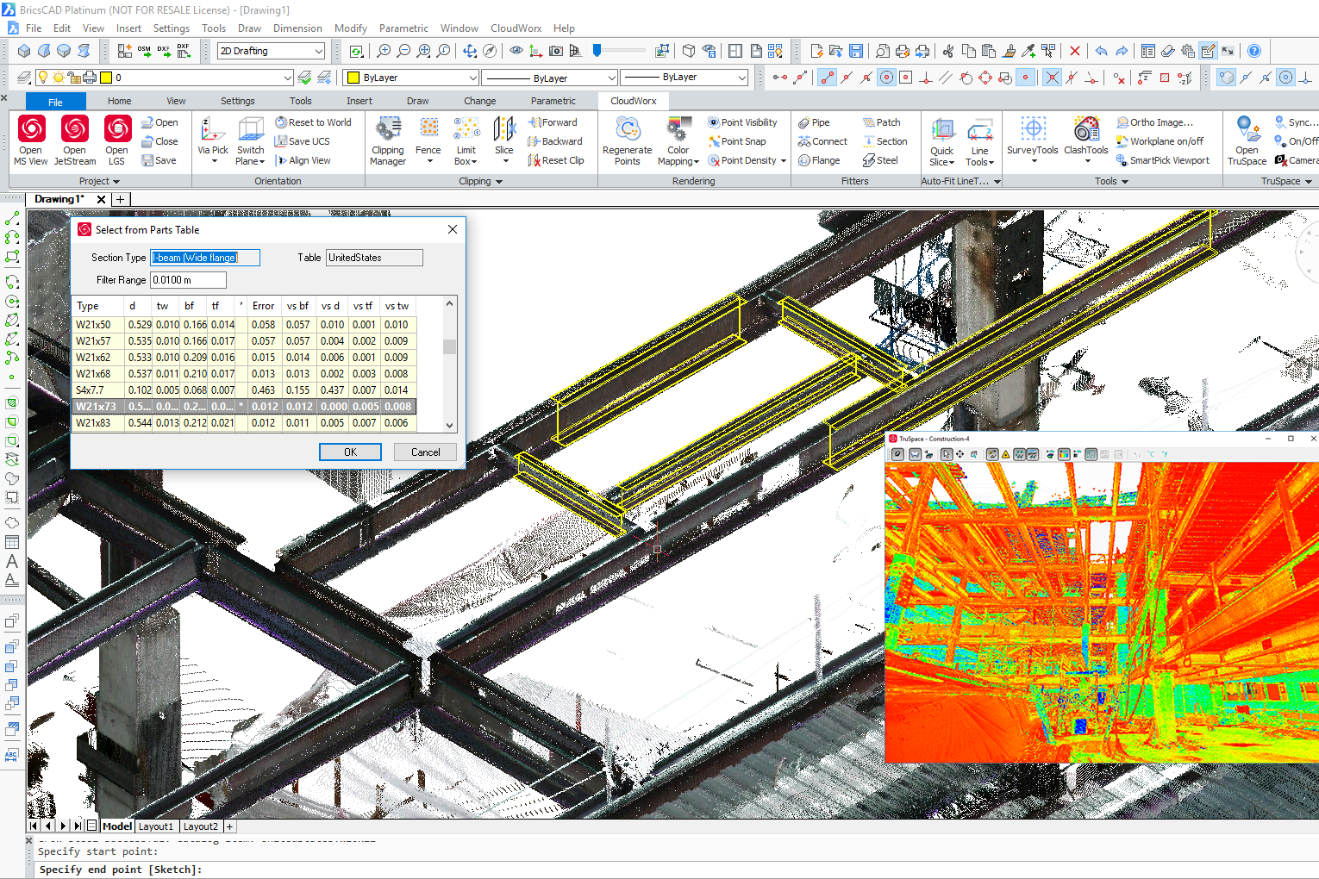The height and width of the screenshot is (879, 1319).
Task: Click OK in Select from Parts Table
Action: click(x=350, y=452)
